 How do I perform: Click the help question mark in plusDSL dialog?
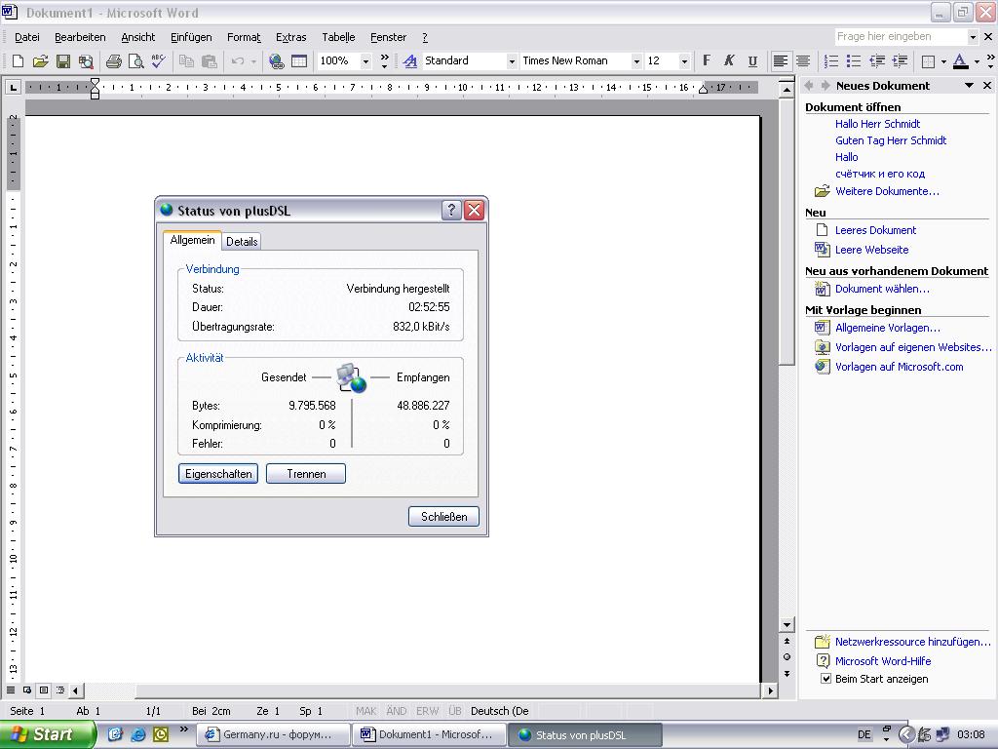point(451,210)
